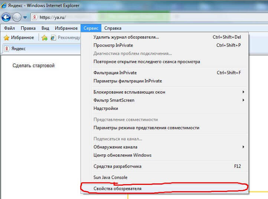Open the Справка menu
Screen dimensions: 268x199
(x=113, y=28)
